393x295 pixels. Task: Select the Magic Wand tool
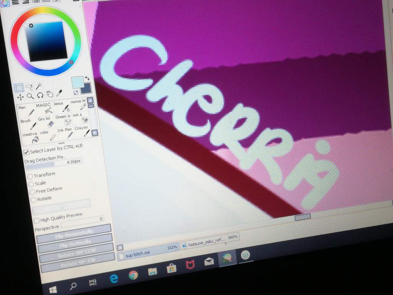point(38,86)
